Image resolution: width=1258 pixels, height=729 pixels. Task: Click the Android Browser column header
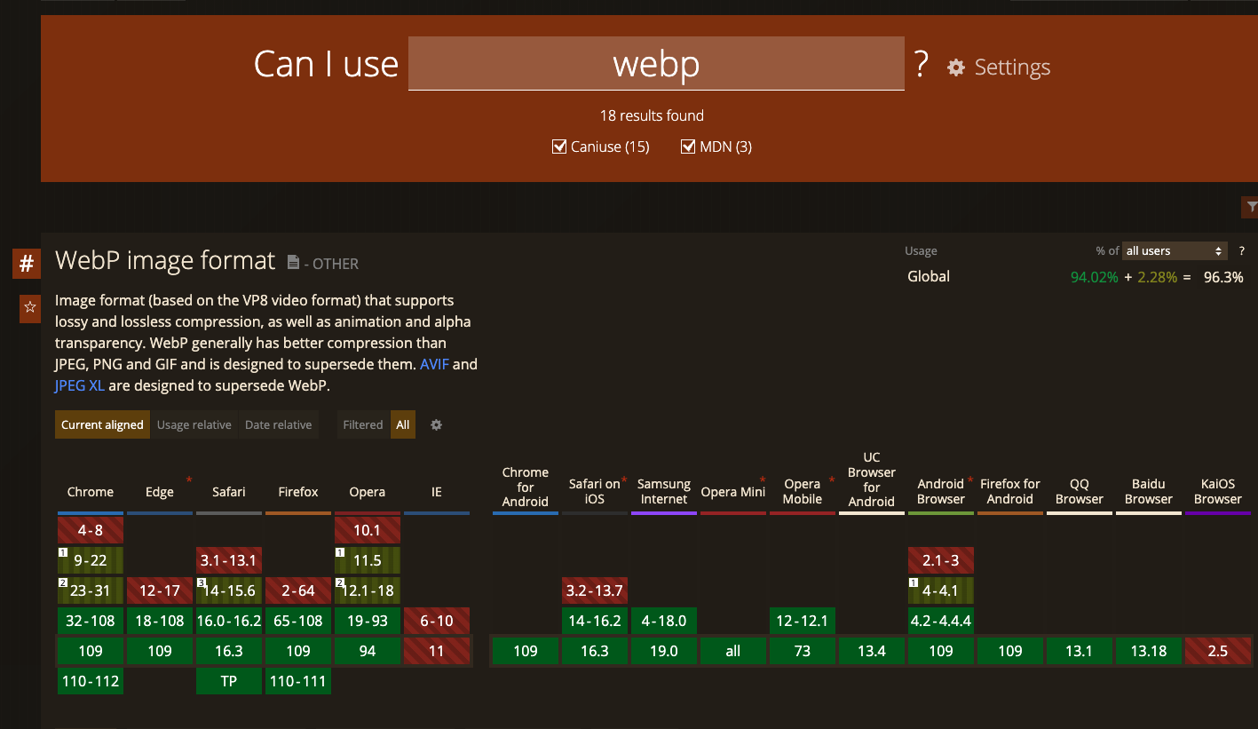941,491
